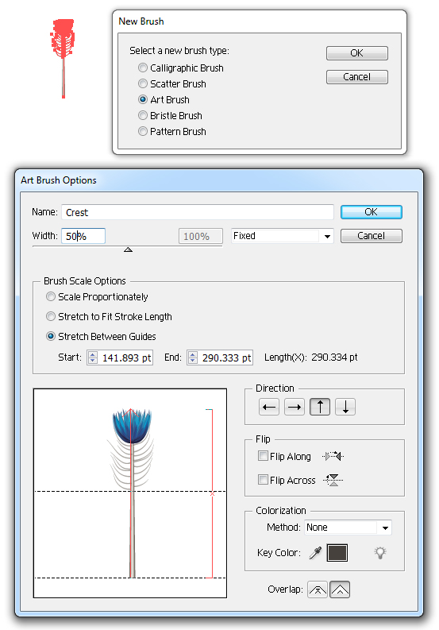
Task: Click OK in Art Brush Options
Action: point(371,212)
